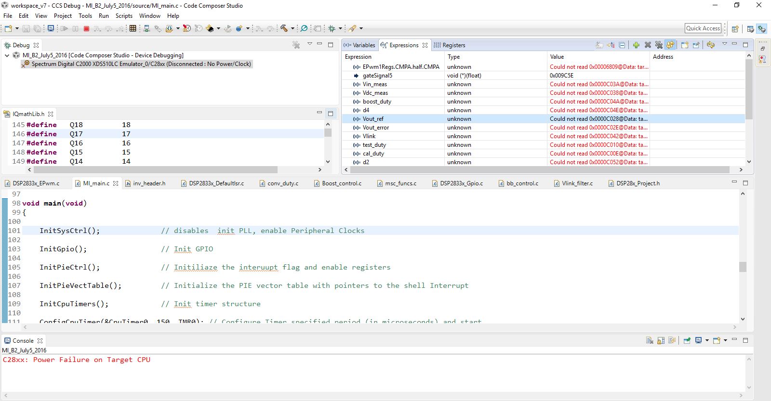This screenshot has height=401, width=771.
Task: Toggle continuous refresh in Expressions view
Action: point(670,45)
